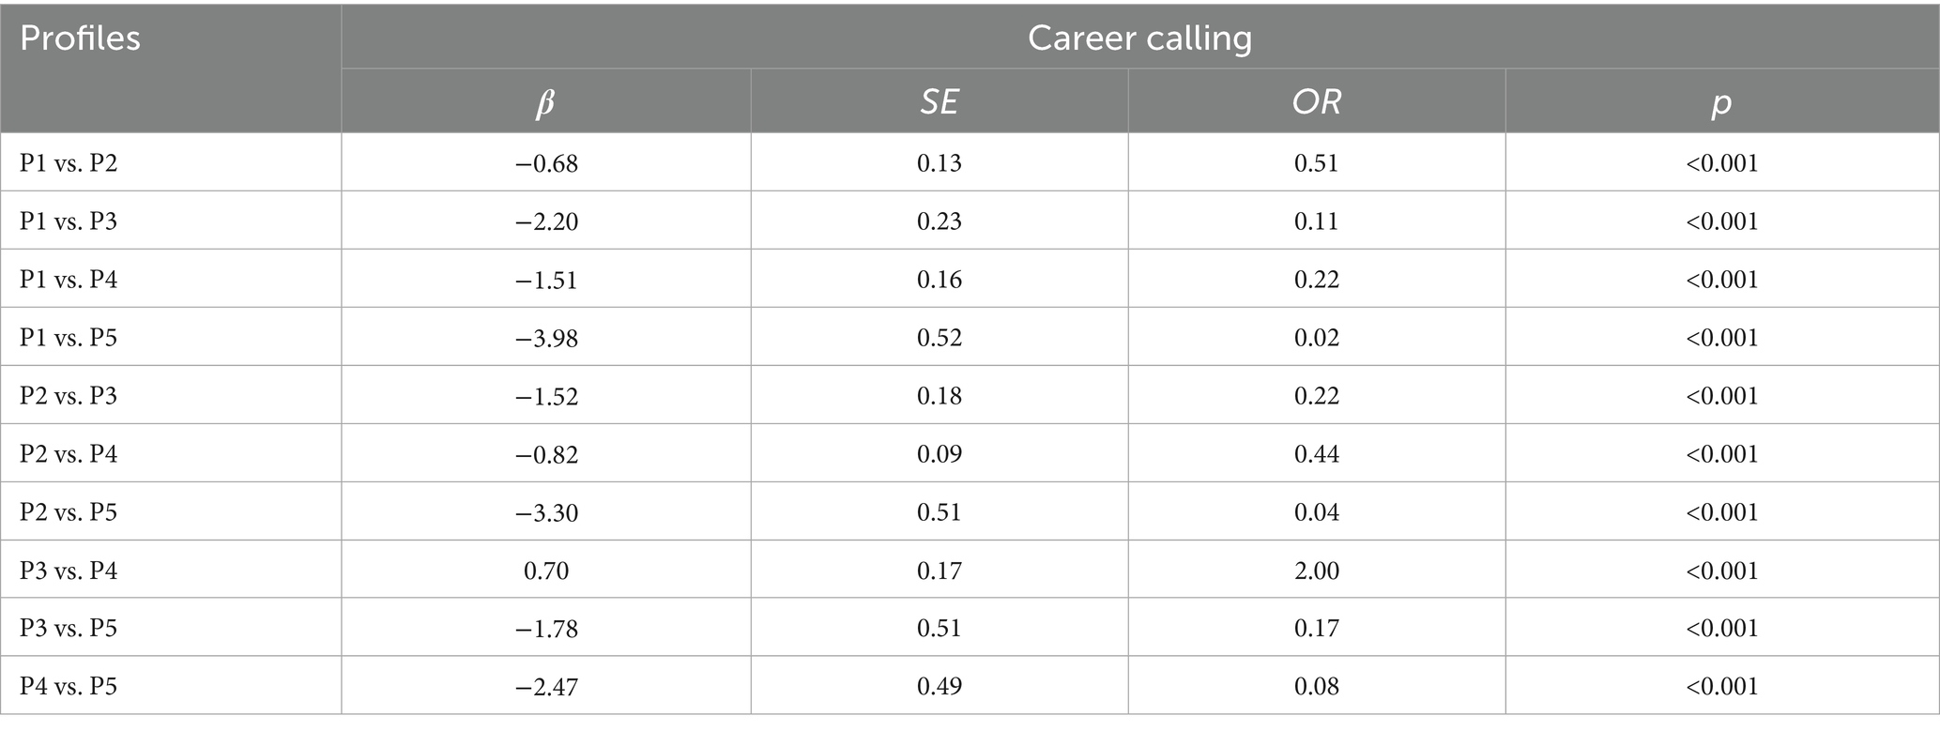Click the Career calling header cell
1940x731 pixels.
1139,38
